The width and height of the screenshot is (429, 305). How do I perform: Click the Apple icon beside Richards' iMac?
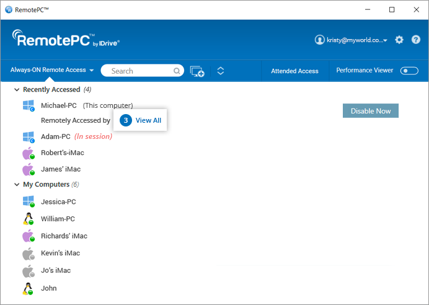point(29,236)
